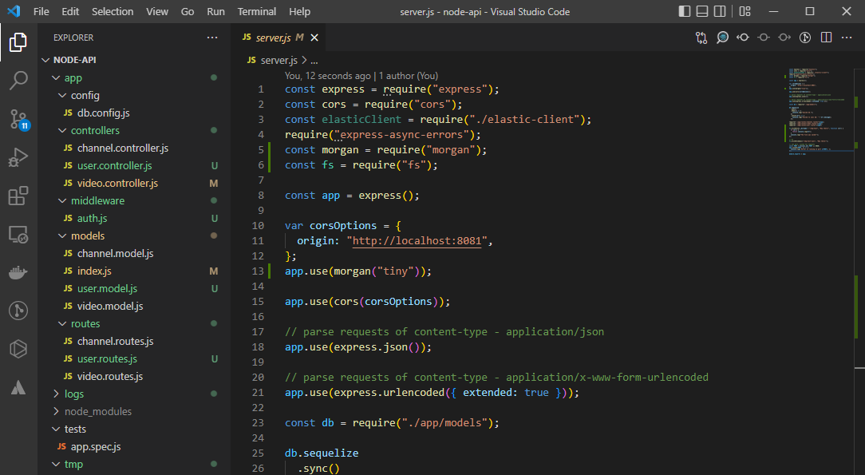Open the hexagon play icon view
The width and height of the screenshot is (865, 475).
click(18, 349)
